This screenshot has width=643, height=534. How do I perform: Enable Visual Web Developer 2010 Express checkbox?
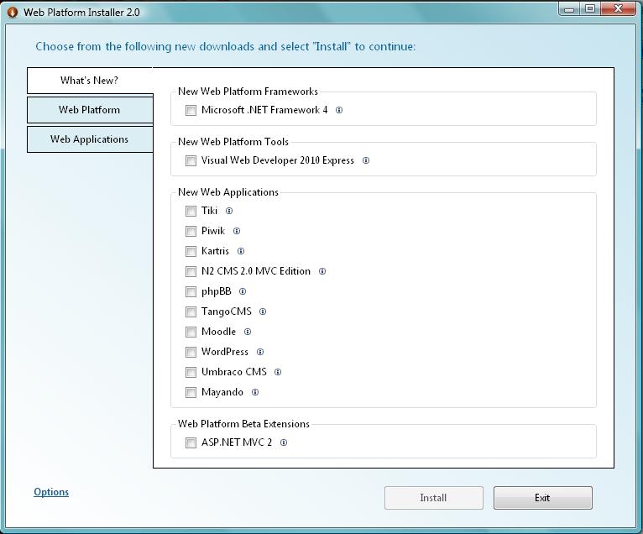[191, 160]
